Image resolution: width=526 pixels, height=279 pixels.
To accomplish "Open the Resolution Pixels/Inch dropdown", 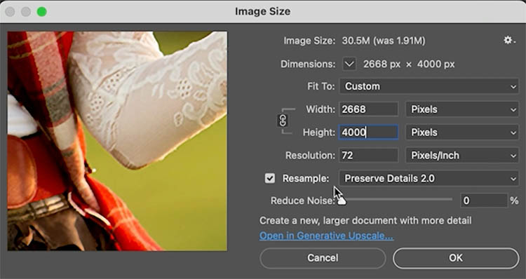I will coord(462,155).
